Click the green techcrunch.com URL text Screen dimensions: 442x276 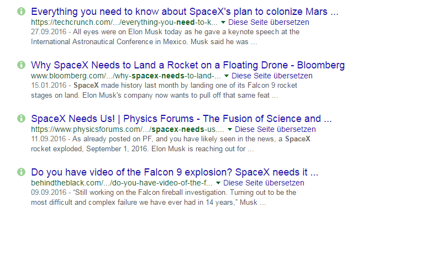(124, 22)
